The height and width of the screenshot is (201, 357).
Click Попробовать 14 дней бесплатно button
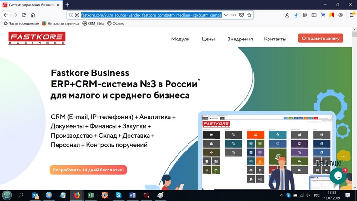click(88, 170)
